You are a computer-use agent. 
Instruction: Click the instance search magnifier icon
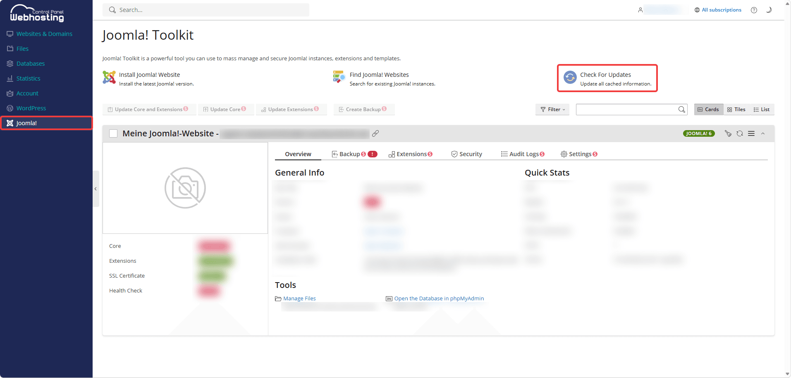681,109
